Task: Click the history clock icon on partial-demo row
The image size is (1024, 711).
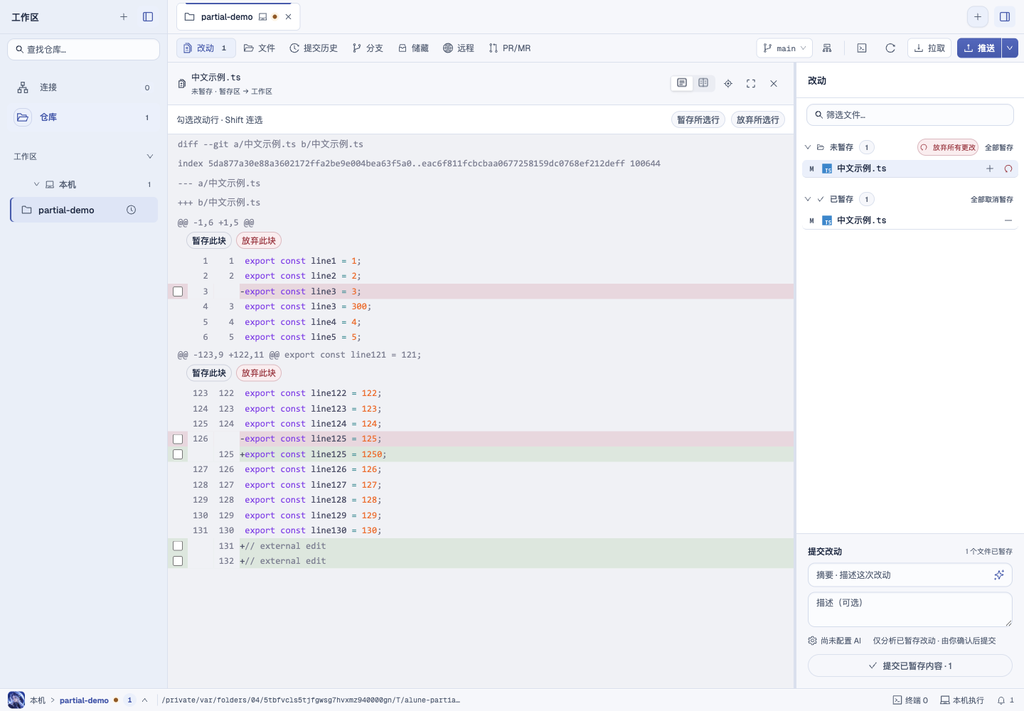Action: (131, 210)
